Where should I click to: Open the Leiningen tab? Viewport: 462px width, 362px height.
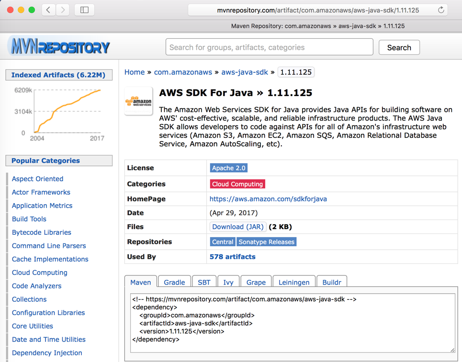point(294,282)
